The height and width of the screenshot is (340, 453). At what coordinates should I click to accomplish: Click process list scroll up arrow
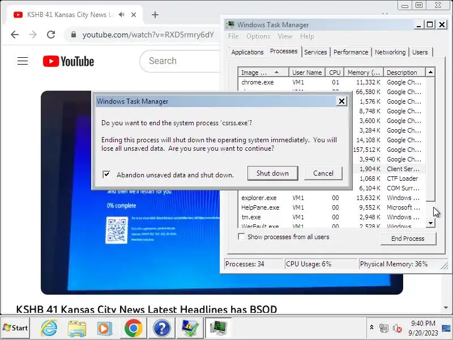430,72
